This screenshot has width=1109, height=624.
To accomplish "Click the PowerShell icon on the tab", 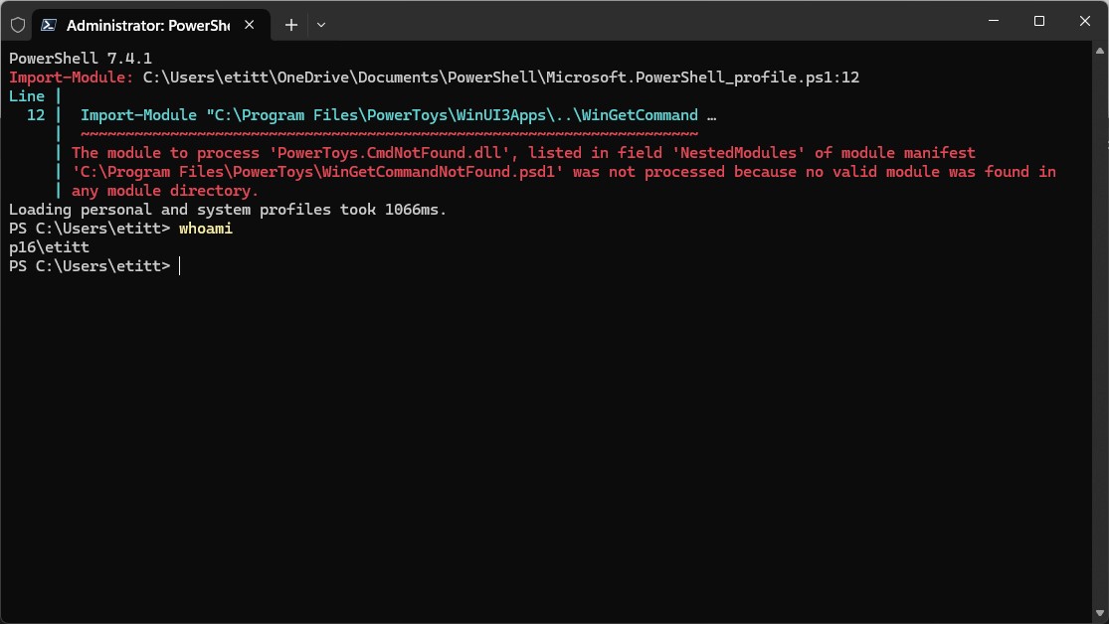I will tap(48, 25).
